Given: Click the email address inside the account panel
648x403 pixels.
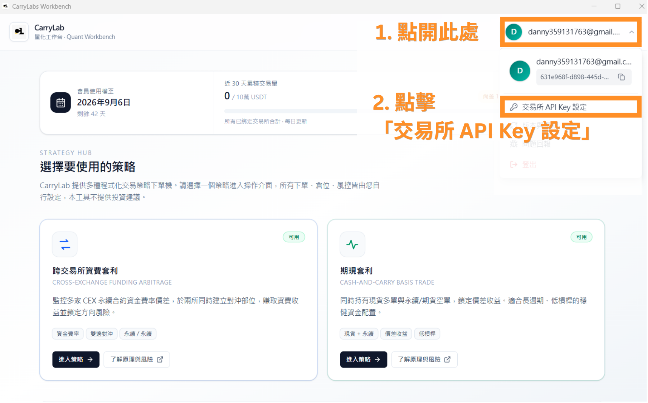Looking at the screenshot, I should click(584, 62).
